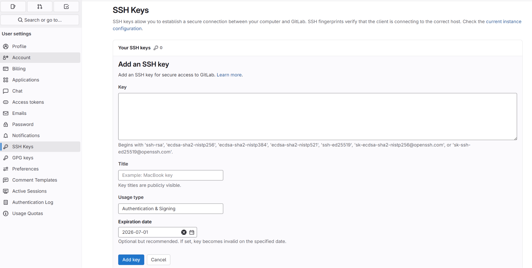Follow the current instance configuration link
Viewport: 532px width, 268px height.
coord(504,21)
